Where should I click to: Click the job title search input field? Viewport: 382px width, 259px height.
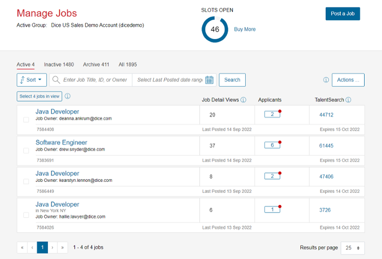tap(95, 80)
